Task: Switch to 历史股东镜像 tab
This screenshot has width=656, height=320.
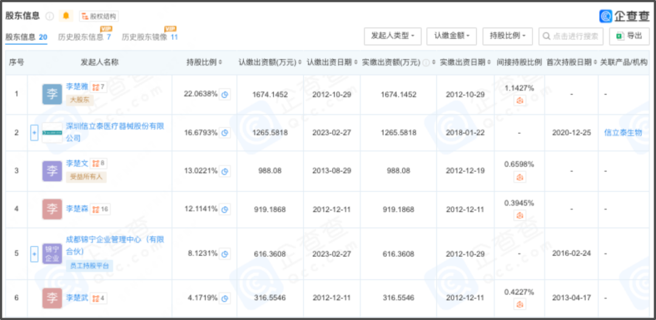Action: [x=149, y=37]
